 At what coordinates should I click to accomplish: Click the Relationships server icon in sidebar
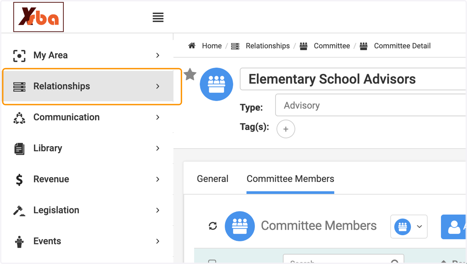[19, 87]
